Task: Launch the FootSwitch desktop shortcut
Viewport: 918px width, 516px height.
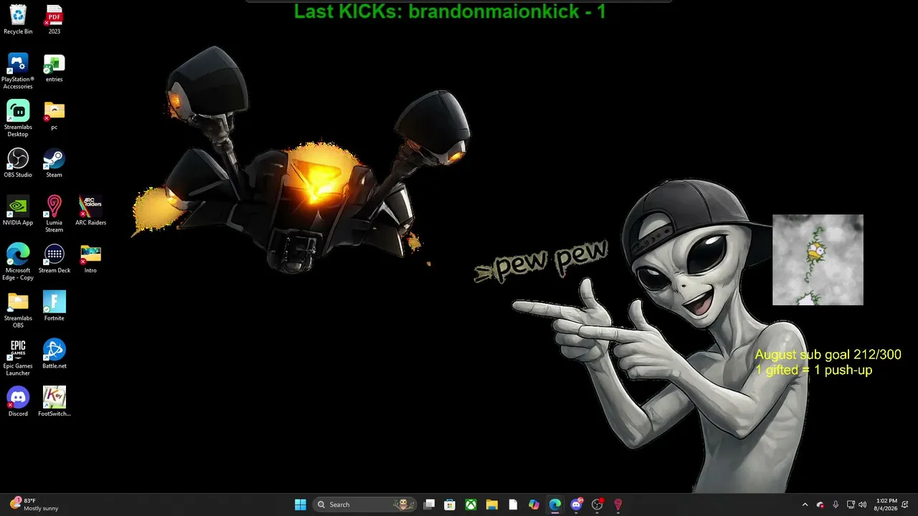Action: point(55,402)
